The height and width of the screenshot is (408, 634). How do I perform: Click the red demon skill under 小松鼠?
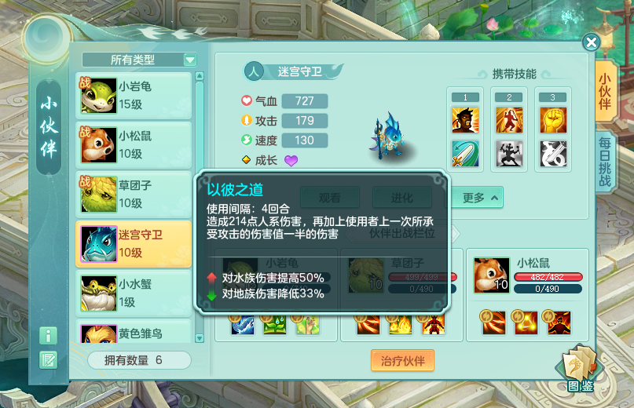(x=559, y=322)
